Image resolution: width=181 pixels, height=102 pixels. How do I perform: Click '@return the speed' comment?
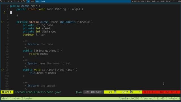tap(41, 86)
